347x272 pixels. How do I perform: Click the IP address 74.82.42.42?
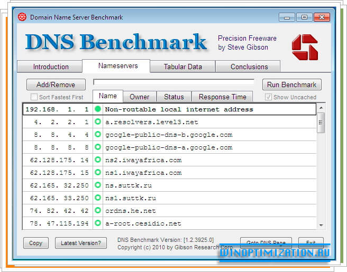pyautogui.click(x=59, y=210)
